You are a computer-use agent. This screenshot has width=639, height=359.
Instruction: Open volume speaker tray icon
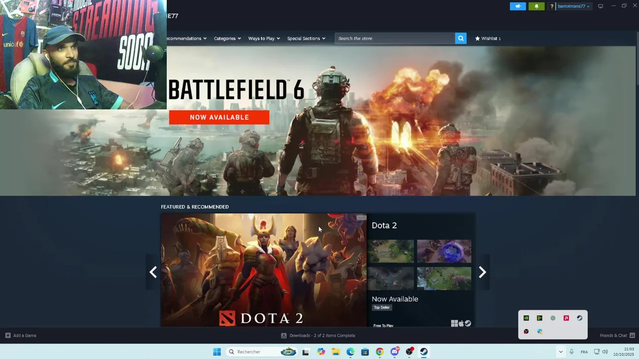coord(605,352)
